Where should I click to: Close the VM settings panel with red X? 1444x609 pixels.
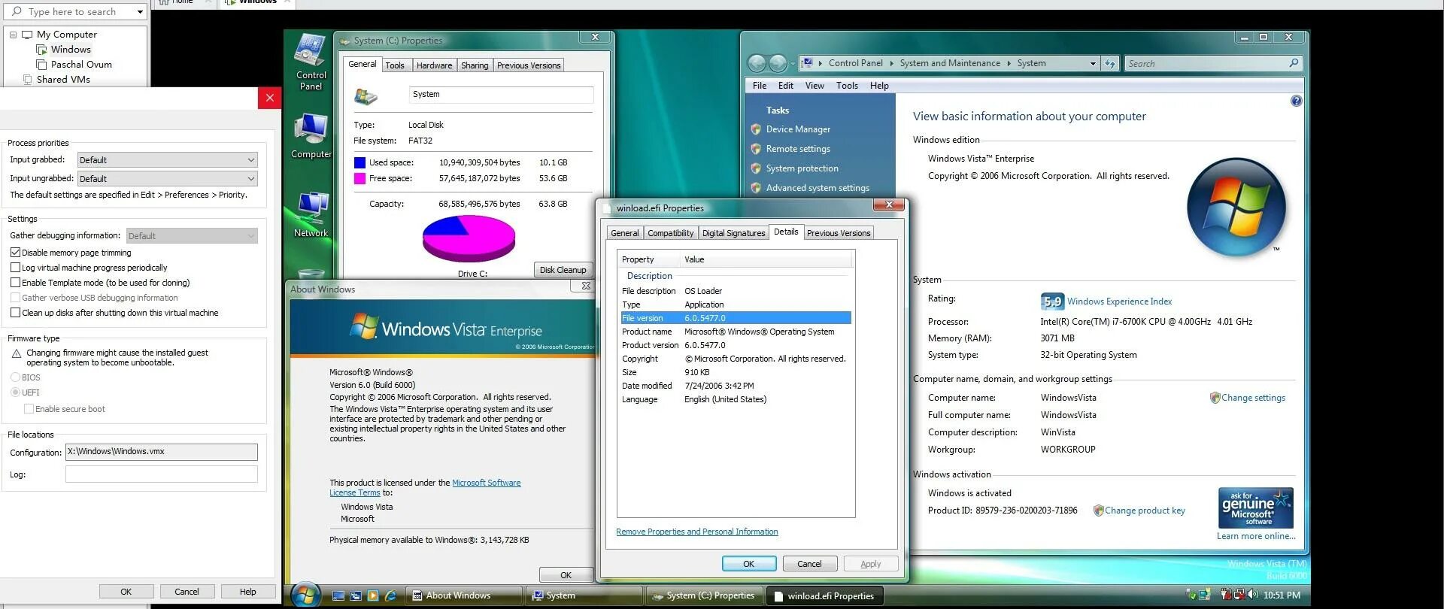269,98
